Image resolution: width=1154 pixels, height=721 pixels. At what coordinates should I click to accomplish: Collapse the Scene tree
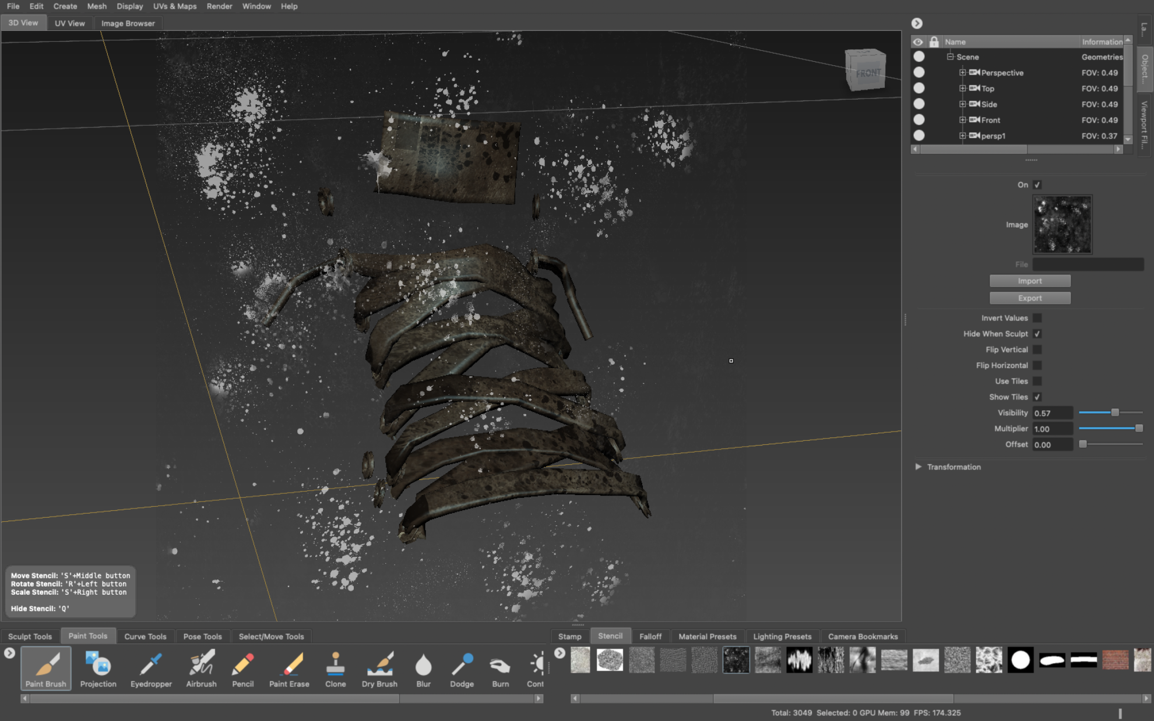pos(949,56)
